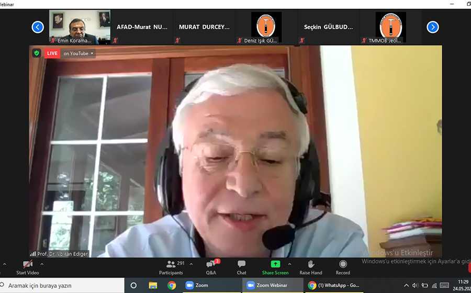Select Seçkin GÜLBUD participant tile
Viewport: 471px width, 293px height.
click(x=328, y=27)
